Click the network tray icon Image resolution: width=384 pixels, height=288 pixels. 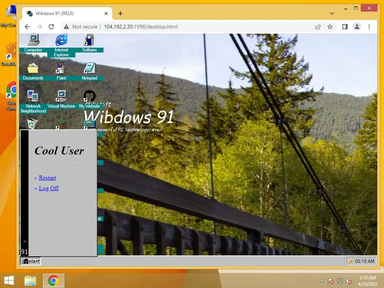[340, 281]
